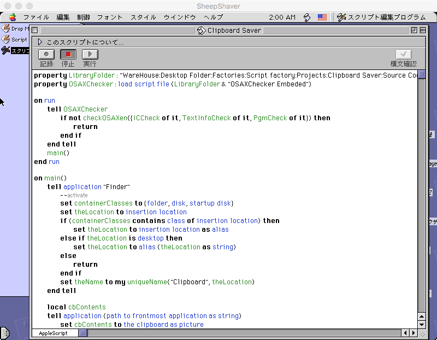Click 'path to frontmost application as string'
This screenshot has width=437, height=340.
pos(173,316)
